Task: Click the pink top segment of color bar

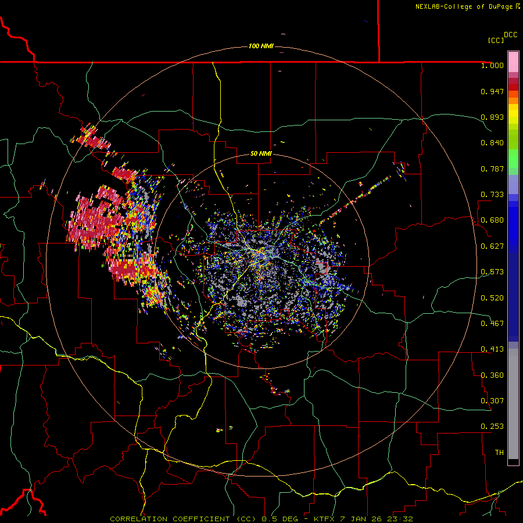Action: pos(513,62)
